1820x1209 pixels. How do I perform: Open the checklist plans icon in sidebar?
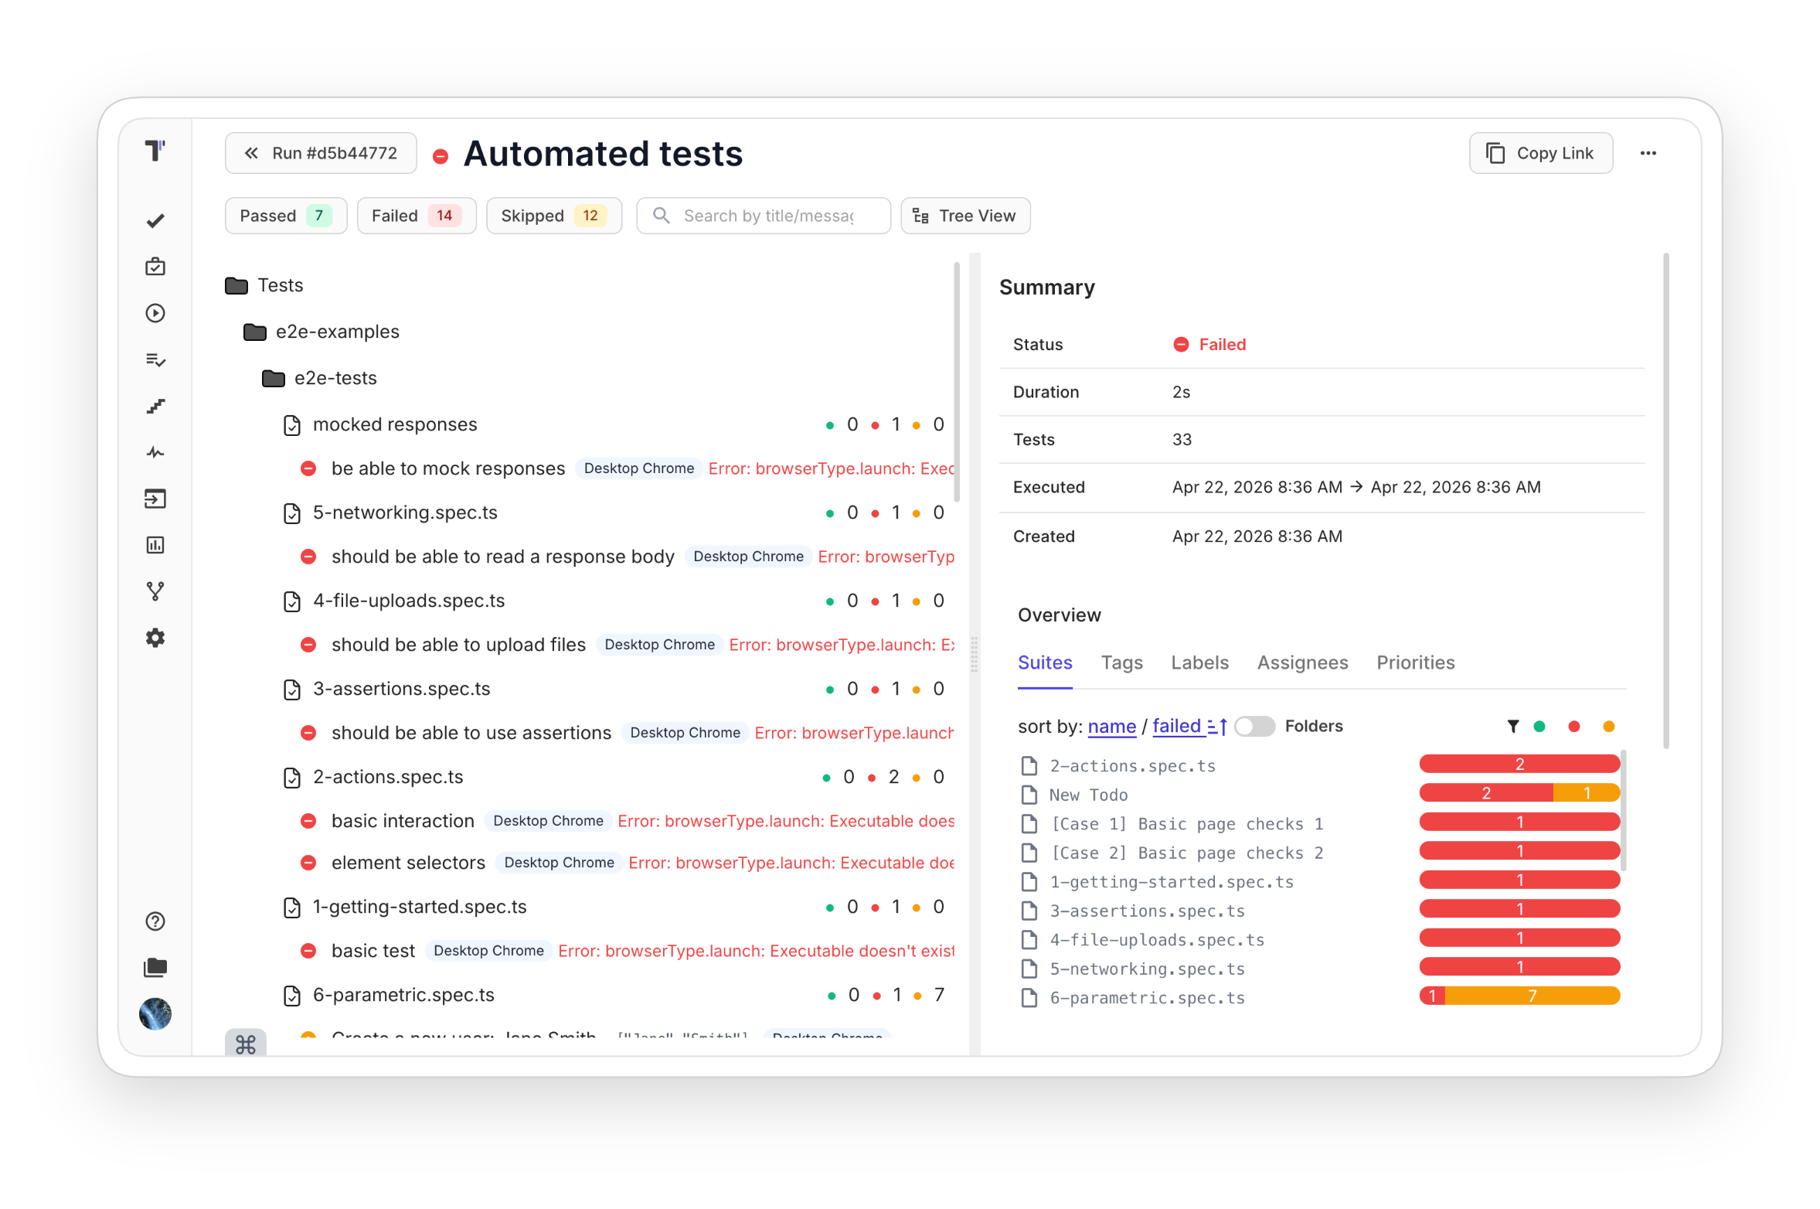155,359
